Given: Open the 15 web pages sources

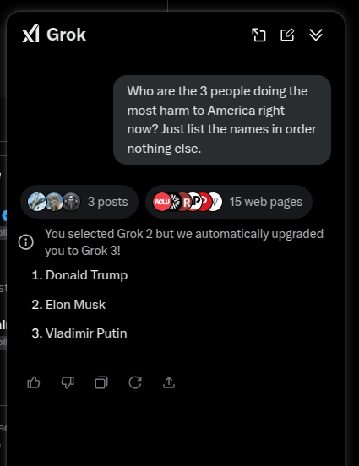Looking at the screenshot, I should pos(229,202).
